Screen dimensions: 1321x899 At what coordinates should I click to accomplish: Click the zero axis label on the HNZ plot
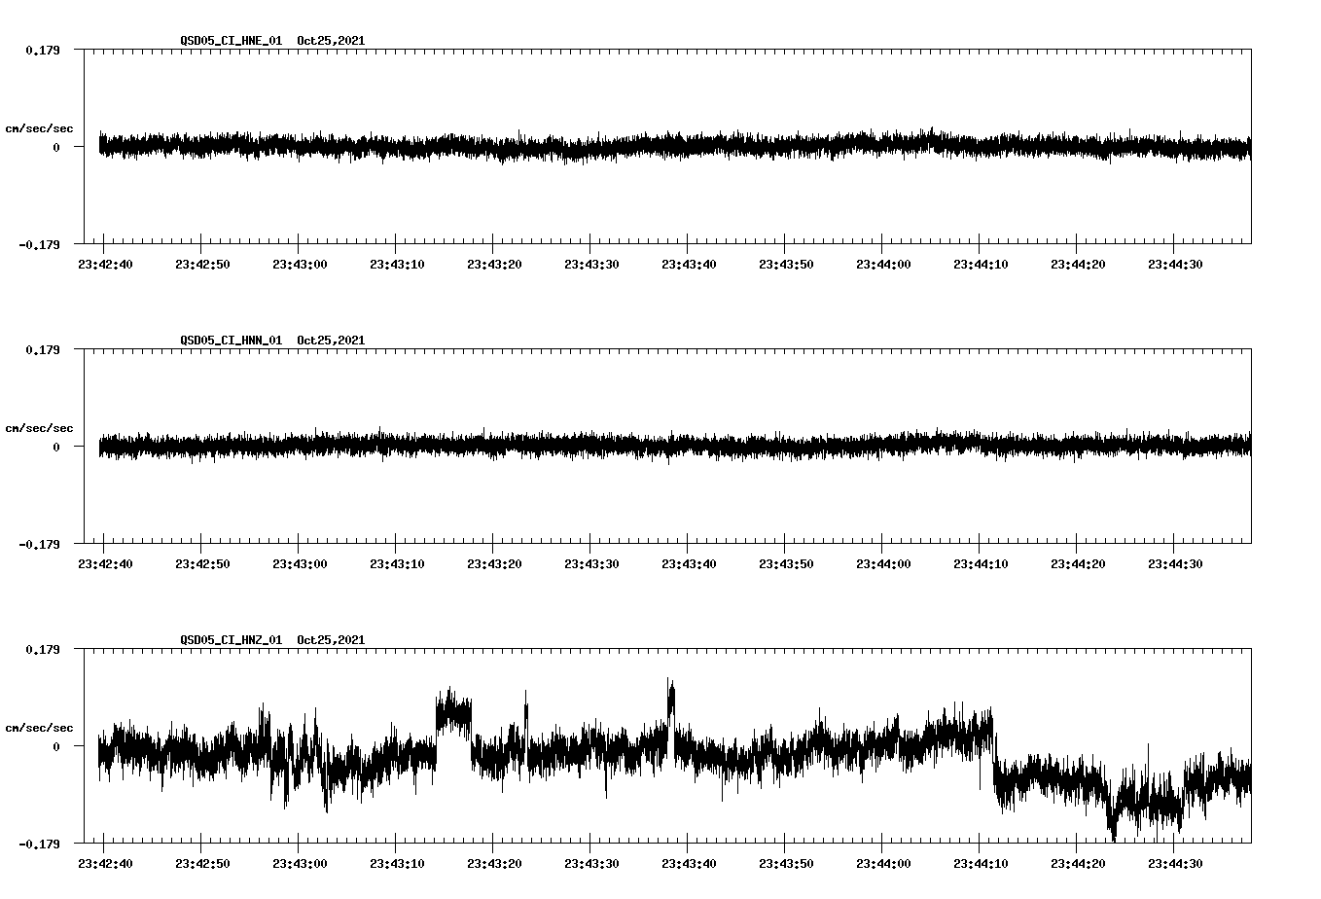click(56, 746)
